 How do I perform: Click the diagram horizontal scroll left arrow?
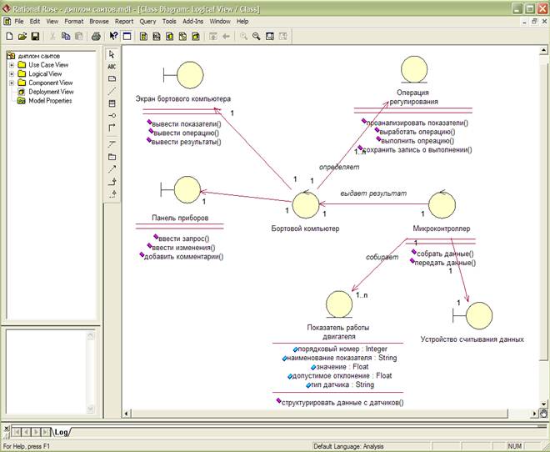(x=127, y=414)
